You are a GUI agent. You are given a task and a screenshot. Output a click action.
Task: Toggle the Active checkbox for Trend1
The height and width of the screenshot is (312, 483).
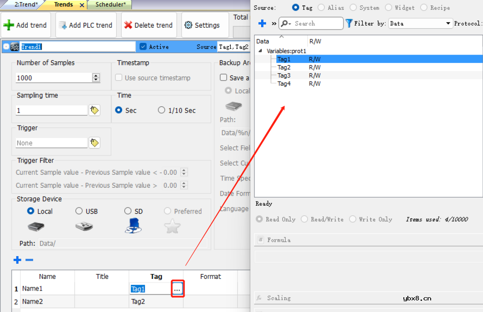(x=143, y=46)
